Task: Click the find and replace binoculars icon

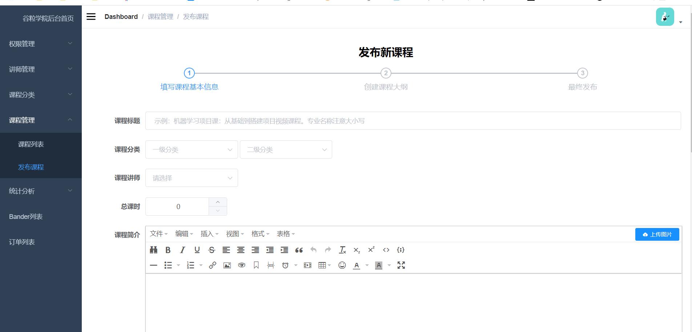Action: tap(154, 250)
